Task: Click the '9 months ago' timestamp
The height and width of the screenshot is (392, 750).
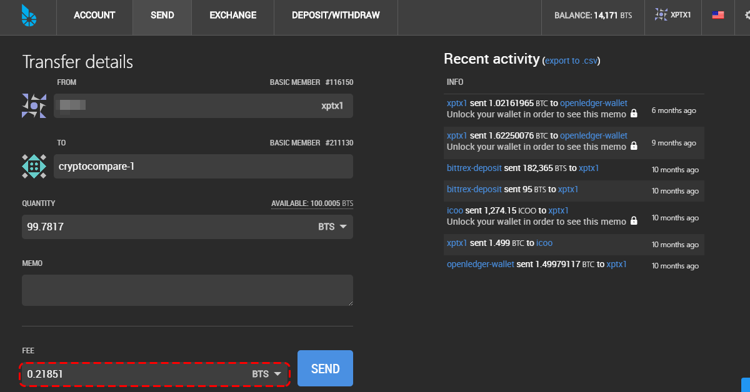Action: [x=674, y=143]
